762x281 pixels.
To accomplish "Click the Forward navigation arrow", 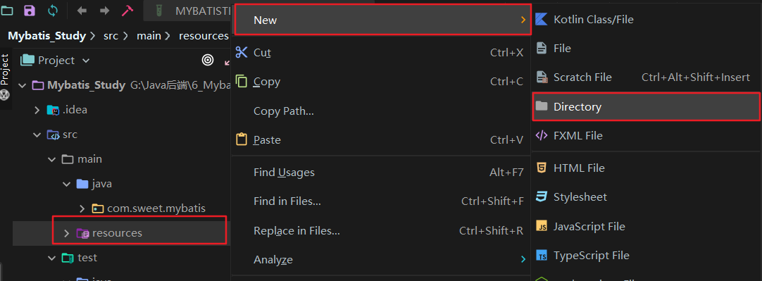I will pos(104,10).
